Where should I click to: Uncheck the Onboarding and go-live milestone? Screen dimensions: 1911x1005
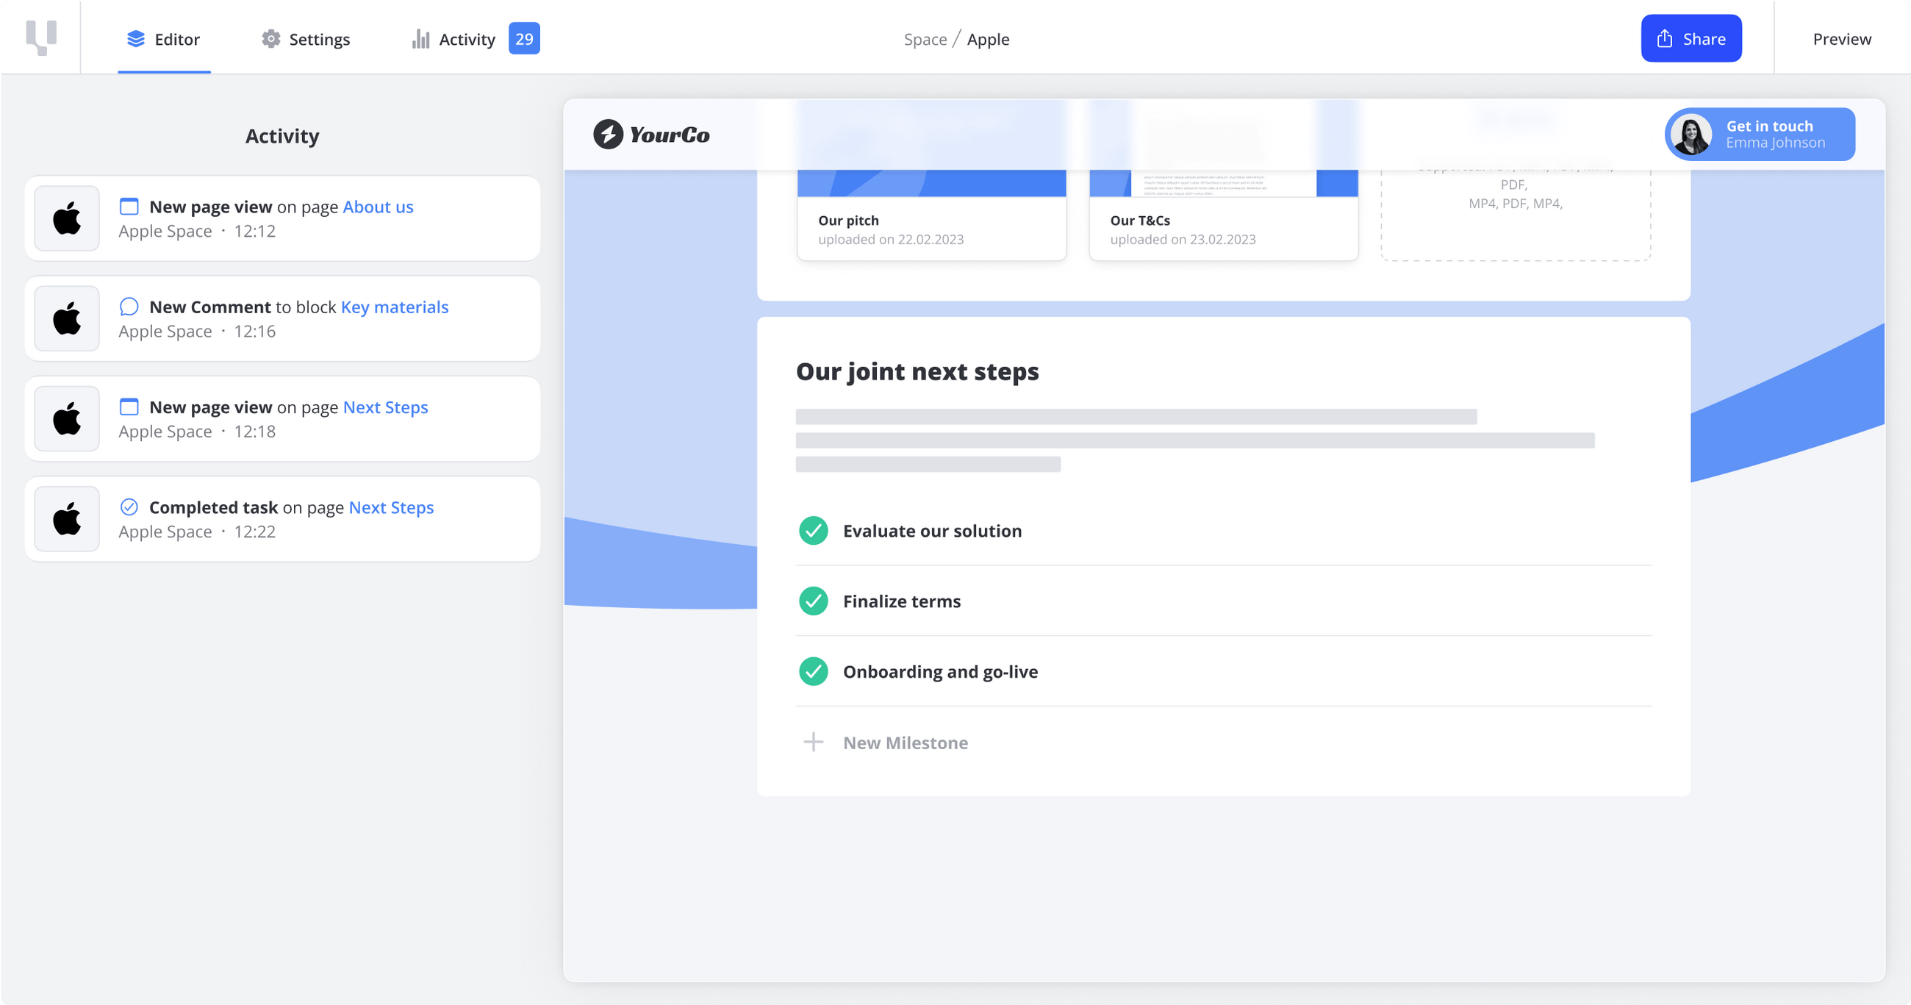point(814,671)
